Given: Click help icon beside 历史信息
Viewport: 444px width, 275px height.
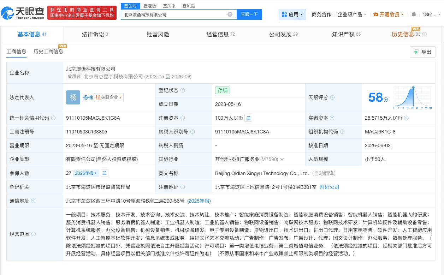Looking at the screenshot, I should [x=425, y=34].
